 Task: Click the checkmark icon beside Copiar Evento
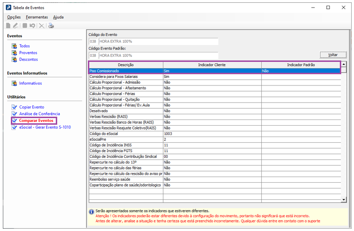[x=15, y=107]
